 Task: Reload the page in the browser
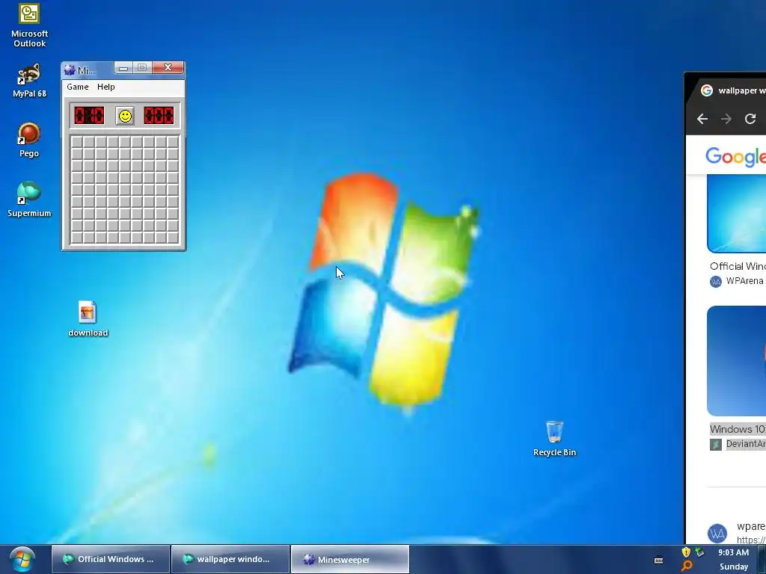[750, 119]
